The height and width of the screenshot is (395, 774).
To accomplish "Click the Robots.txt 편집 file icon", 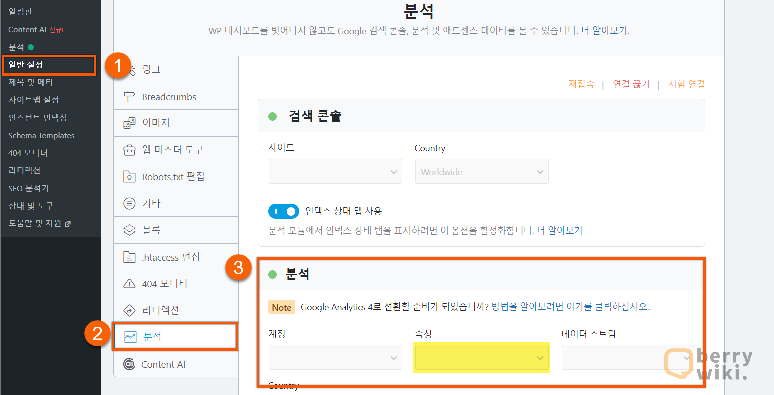I will coord(129,176).
